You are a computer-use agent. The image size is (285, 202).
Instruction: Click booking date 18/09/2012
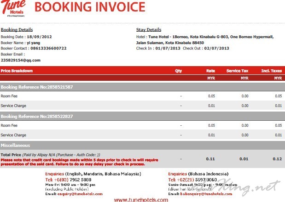point(39,37)
